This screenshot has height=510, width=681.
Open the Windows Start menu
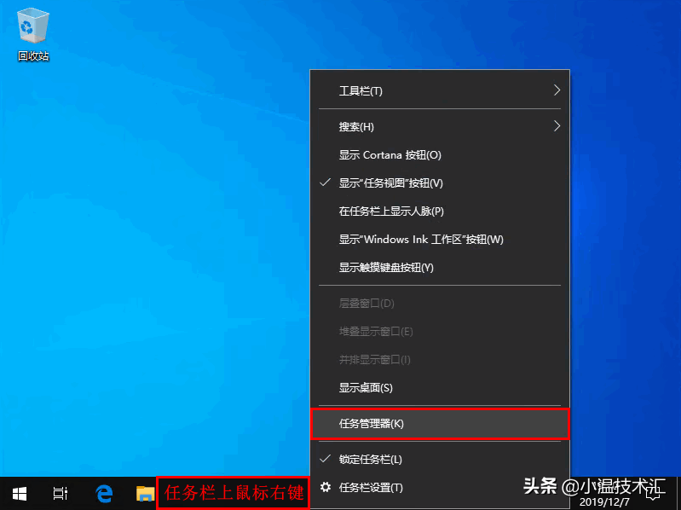20,494
